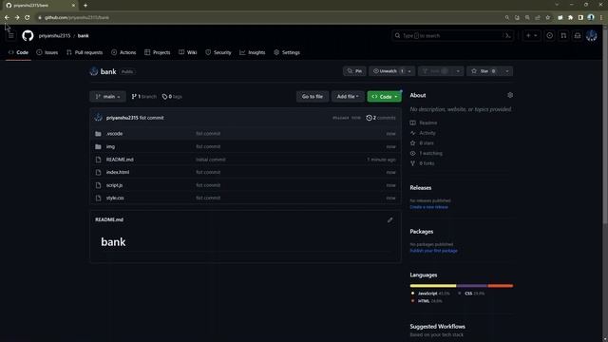This screenshot has height=342, width=608.
Task: Open the 1 branch link
Action: pyautogui.click(x=143, y=97)
